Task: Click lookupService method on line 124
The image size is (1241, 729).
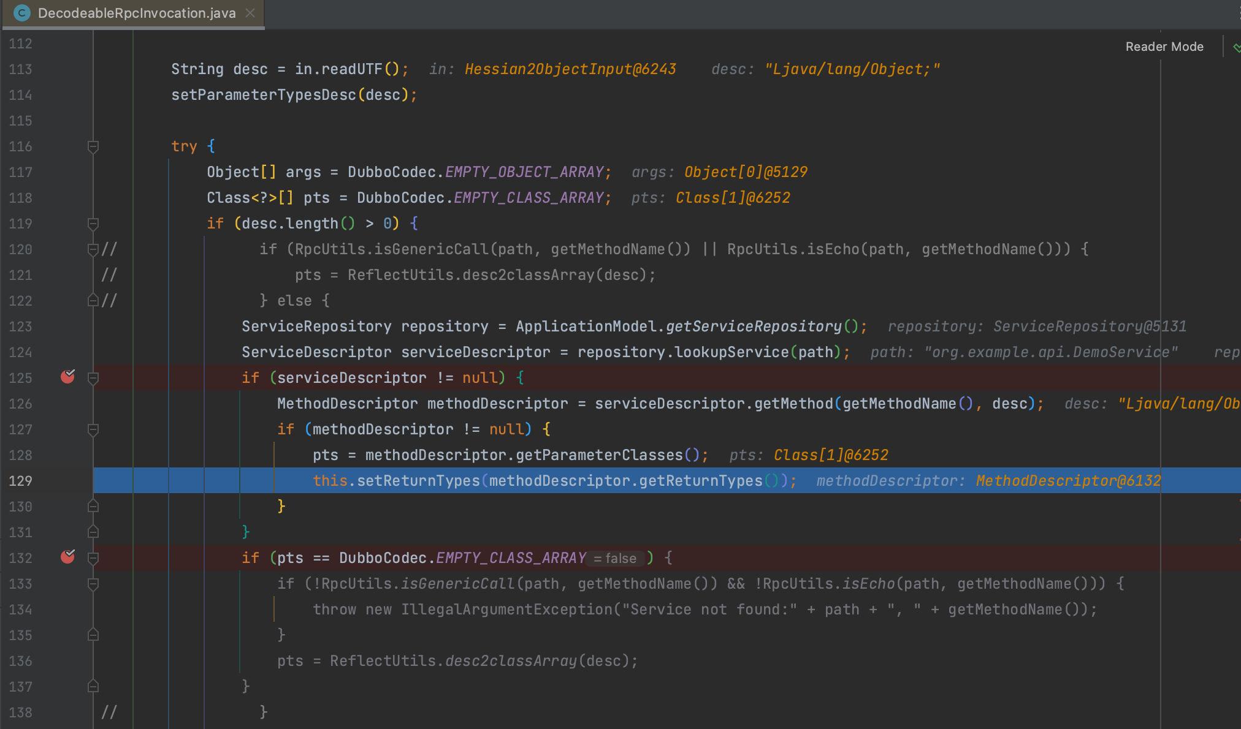Action: coord(731,352)
